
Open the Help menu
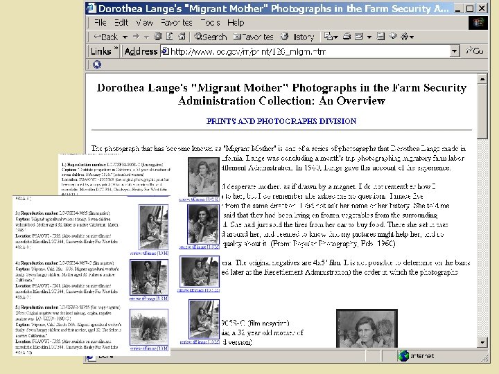(236, 23)
